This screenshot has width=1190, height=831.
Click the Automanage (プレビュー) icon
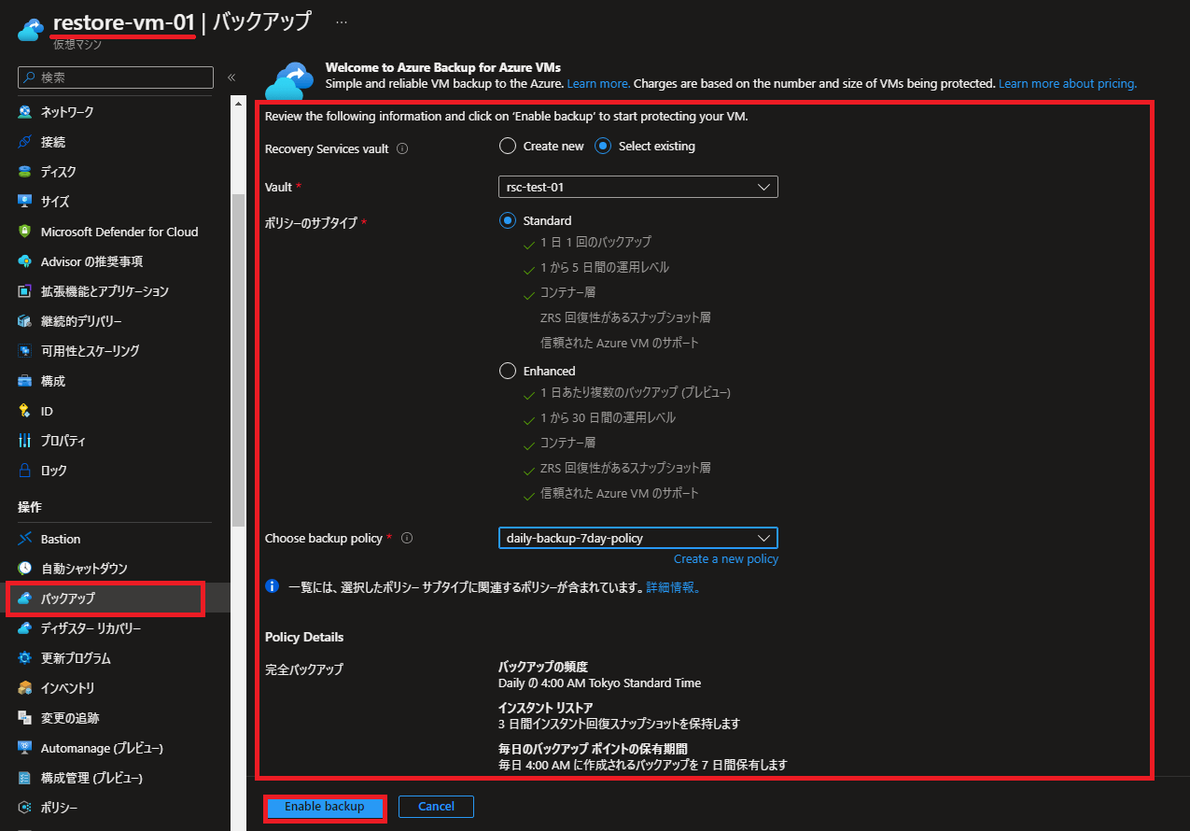[x=25, y=748]
